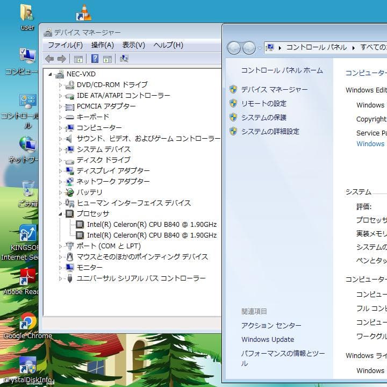Expand the ポート (COM と LPT) node
The image size is (387, 387).
click(60, 246)
